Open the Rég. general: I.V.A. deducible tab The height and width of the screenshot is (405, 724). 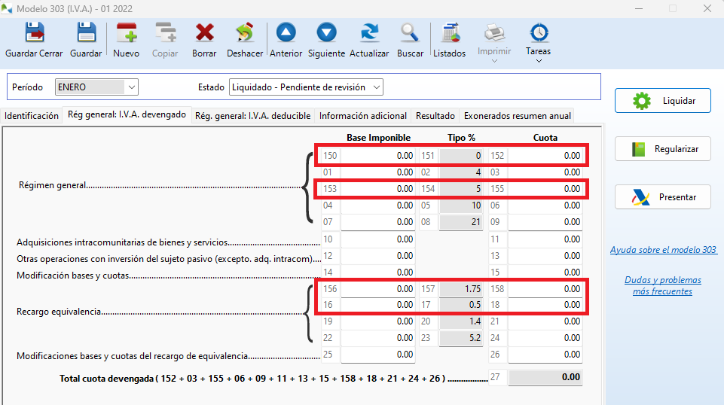coord(252,116)
